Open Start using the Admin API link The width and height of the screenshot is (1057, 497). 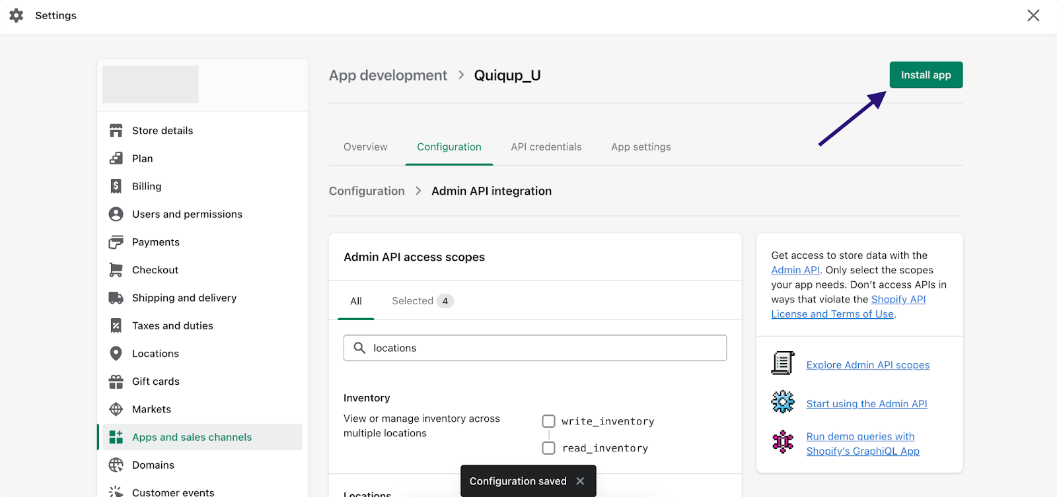tap(867, 404)
